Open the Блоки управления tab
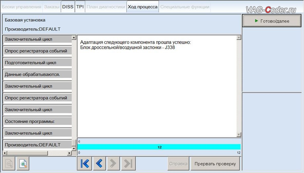The image size is (304, 173). [21, 7]
